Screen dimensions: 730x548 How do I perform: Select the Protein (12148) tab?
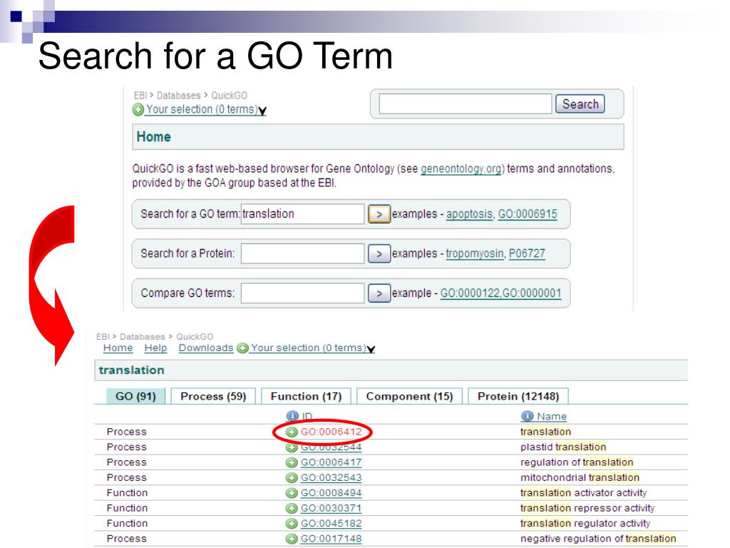pos(518,396)
